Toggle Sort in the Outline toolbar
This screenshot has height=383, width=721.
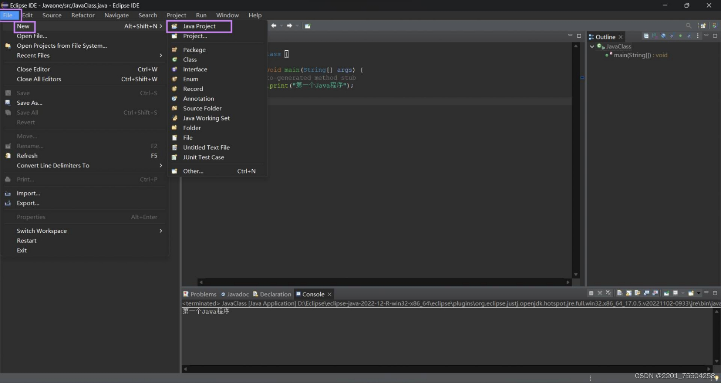click(655, 36)
